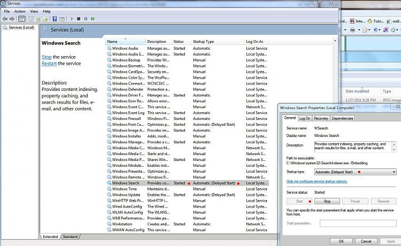Toggle the Show/Hide Console Tree toolbar icon

click(22, 19)
